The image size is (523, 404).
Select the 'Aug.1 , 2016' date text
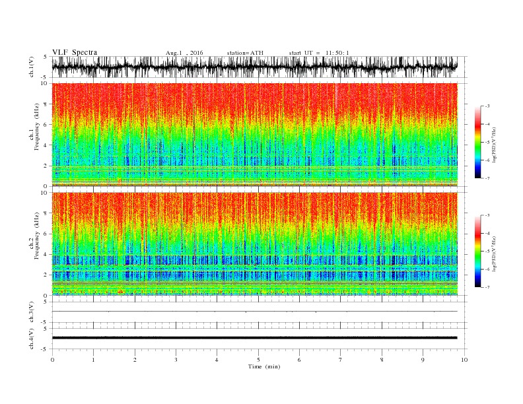184,53
